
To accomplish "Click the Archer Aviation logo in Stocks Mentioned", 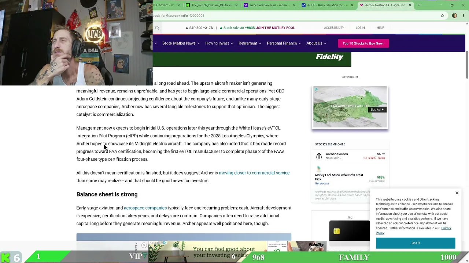I will point(319,156).
